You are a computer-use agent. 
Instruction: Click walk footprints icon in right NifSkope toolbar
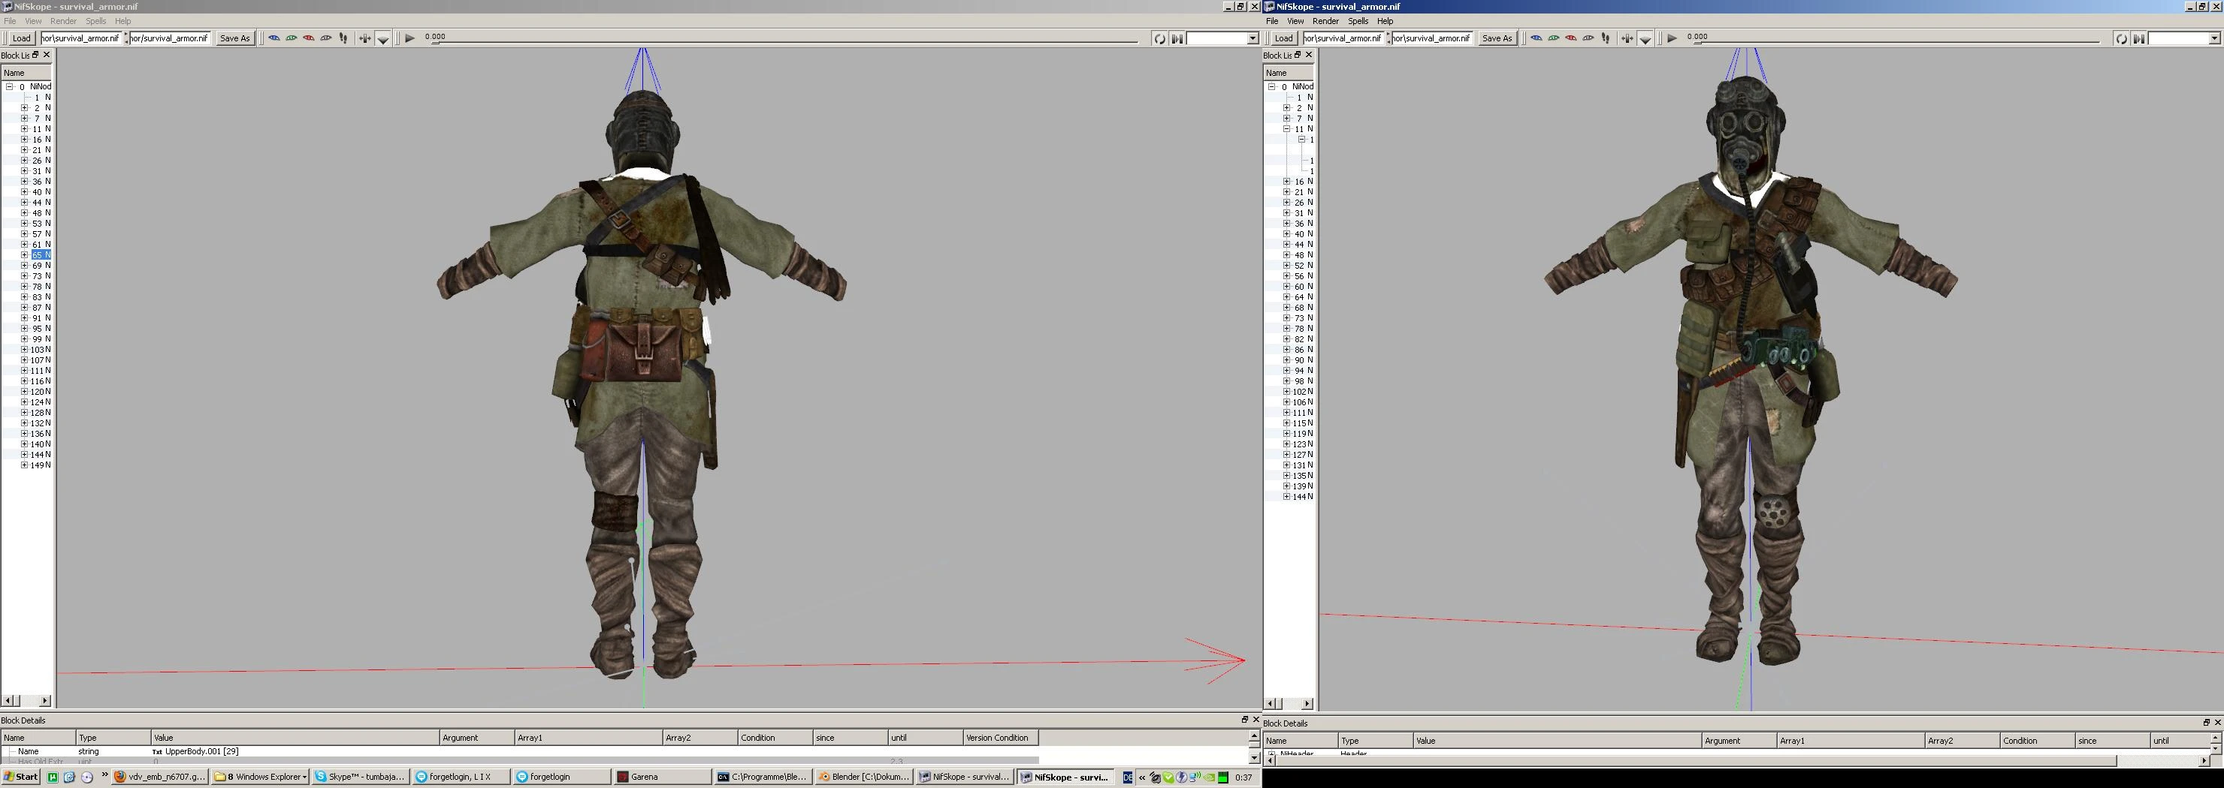pyautogui.click(x=1606, y=38)
